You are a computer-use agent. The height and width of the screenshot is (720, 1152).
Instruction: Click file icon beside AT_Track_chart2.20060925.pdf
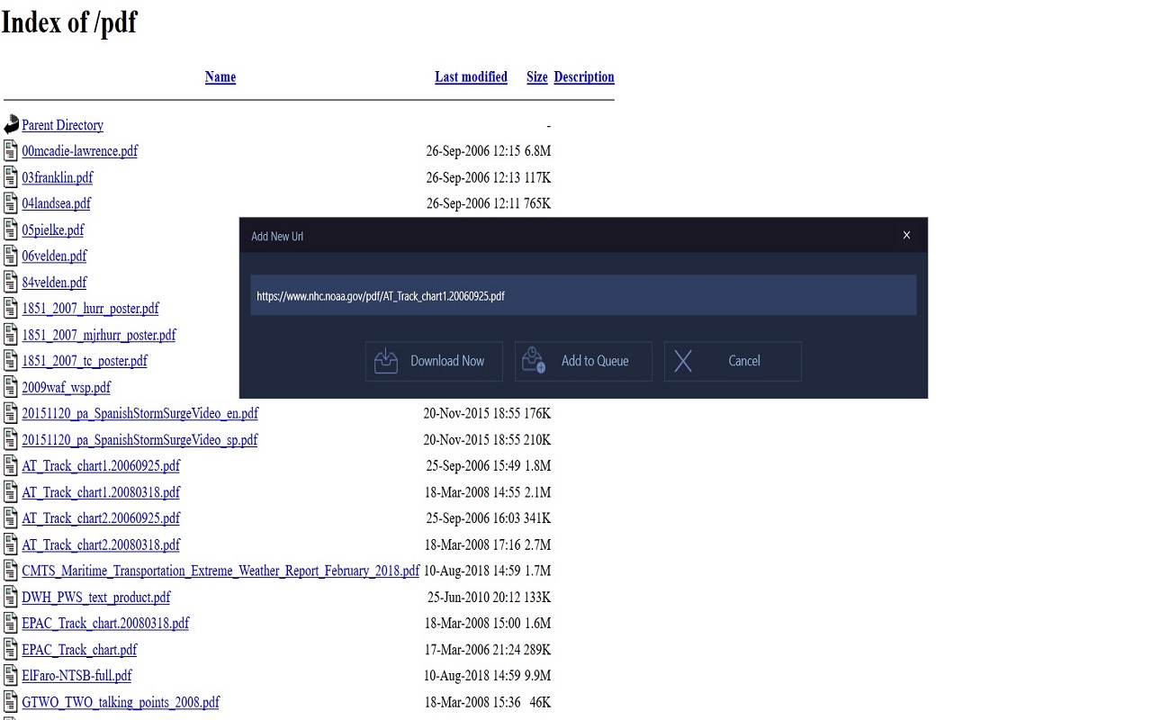11,518
